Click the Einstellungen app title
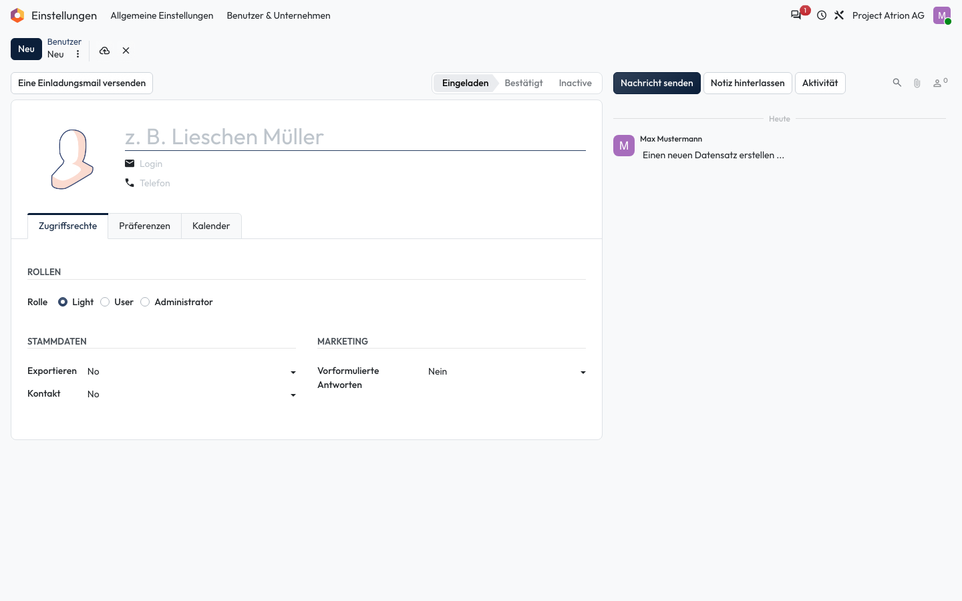Image resolution: width=962 pixels, height=601 pixels. coord(64,15)
